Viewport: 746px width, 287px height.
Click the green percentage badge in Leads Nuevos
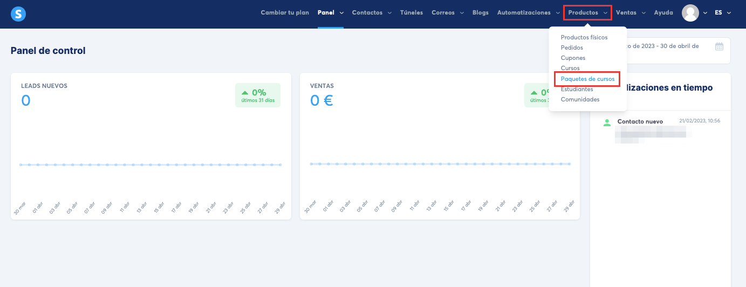pos(257,95)
